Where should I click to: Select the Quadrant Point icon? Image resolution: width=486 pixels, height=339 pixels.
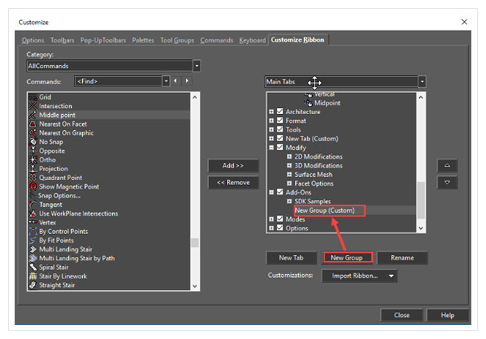click(33, 178)
